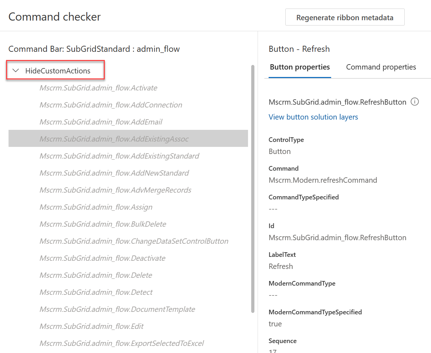The image size is (431, 353).
Task: Select the ExportSelectedToExcel command
Action: coord(122,343)
